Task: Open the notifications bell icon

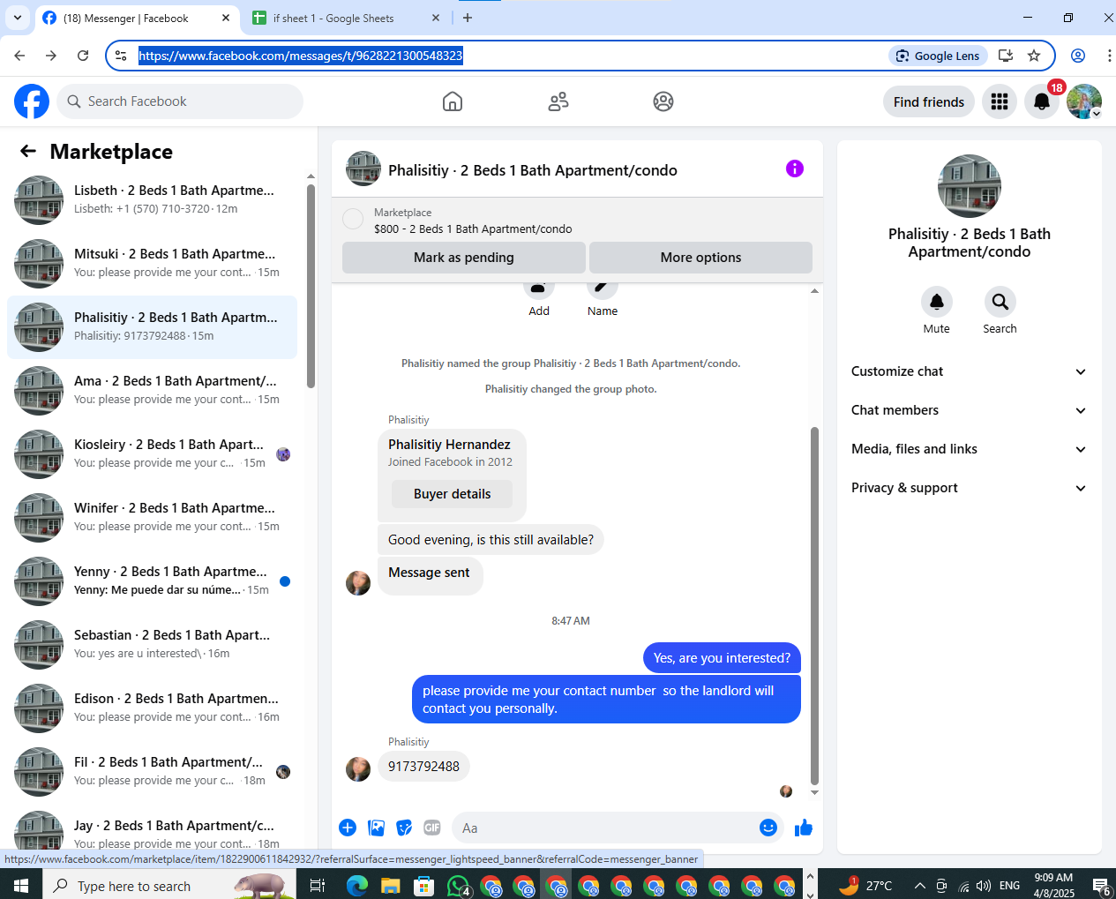Action: [x=1042, y=101]
